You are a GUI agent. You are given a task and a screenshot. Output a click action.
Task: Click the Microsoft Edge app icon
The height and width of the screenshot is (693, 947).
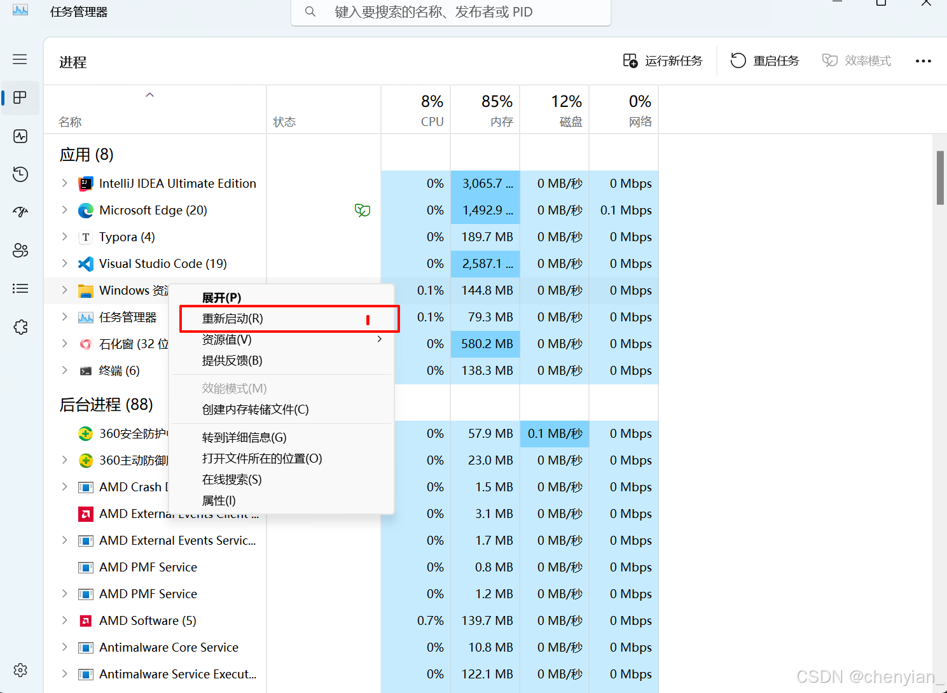point(85,211)
